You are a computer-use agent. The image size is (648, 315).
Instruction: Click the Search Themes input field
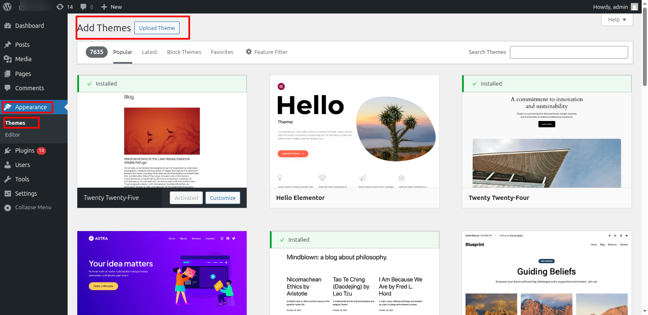569,52
